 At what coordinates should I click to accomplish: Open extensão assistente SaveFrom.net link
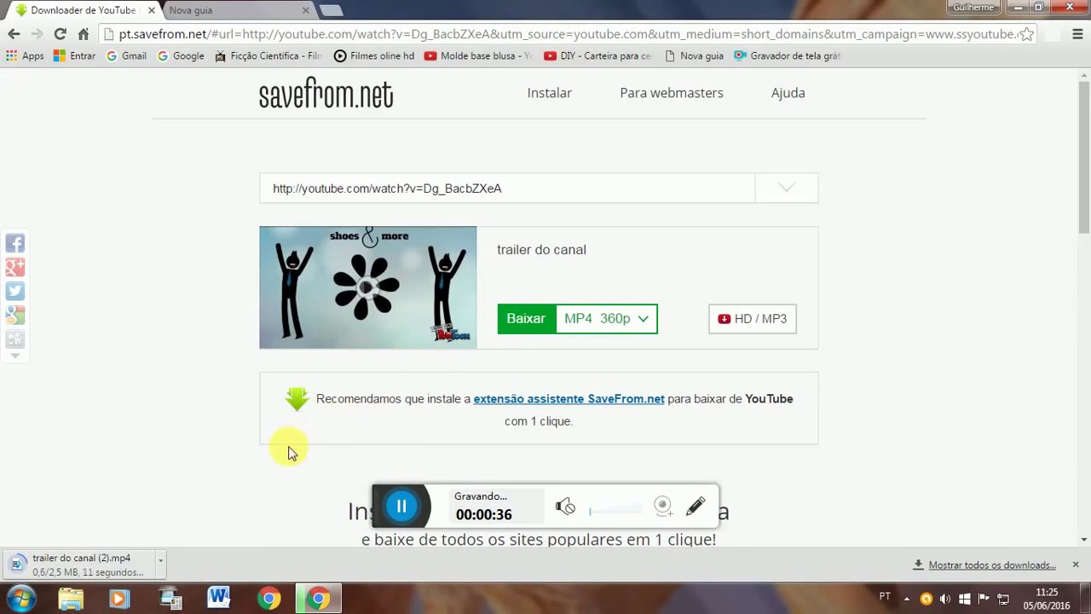pyautogui.click(x=569, y=399)
